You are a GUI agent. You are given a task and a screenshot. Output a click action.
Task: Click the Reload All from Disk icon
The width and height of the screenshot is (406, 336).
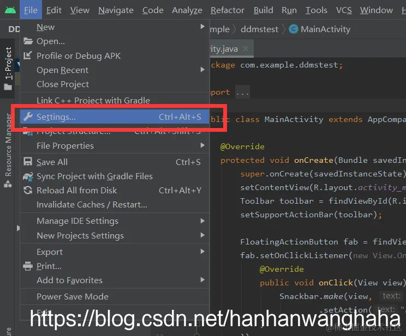28,191
